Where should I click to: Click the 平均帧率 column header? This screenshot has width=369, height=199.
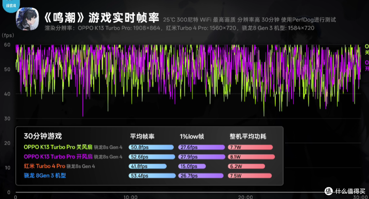(x=142, y=136)
